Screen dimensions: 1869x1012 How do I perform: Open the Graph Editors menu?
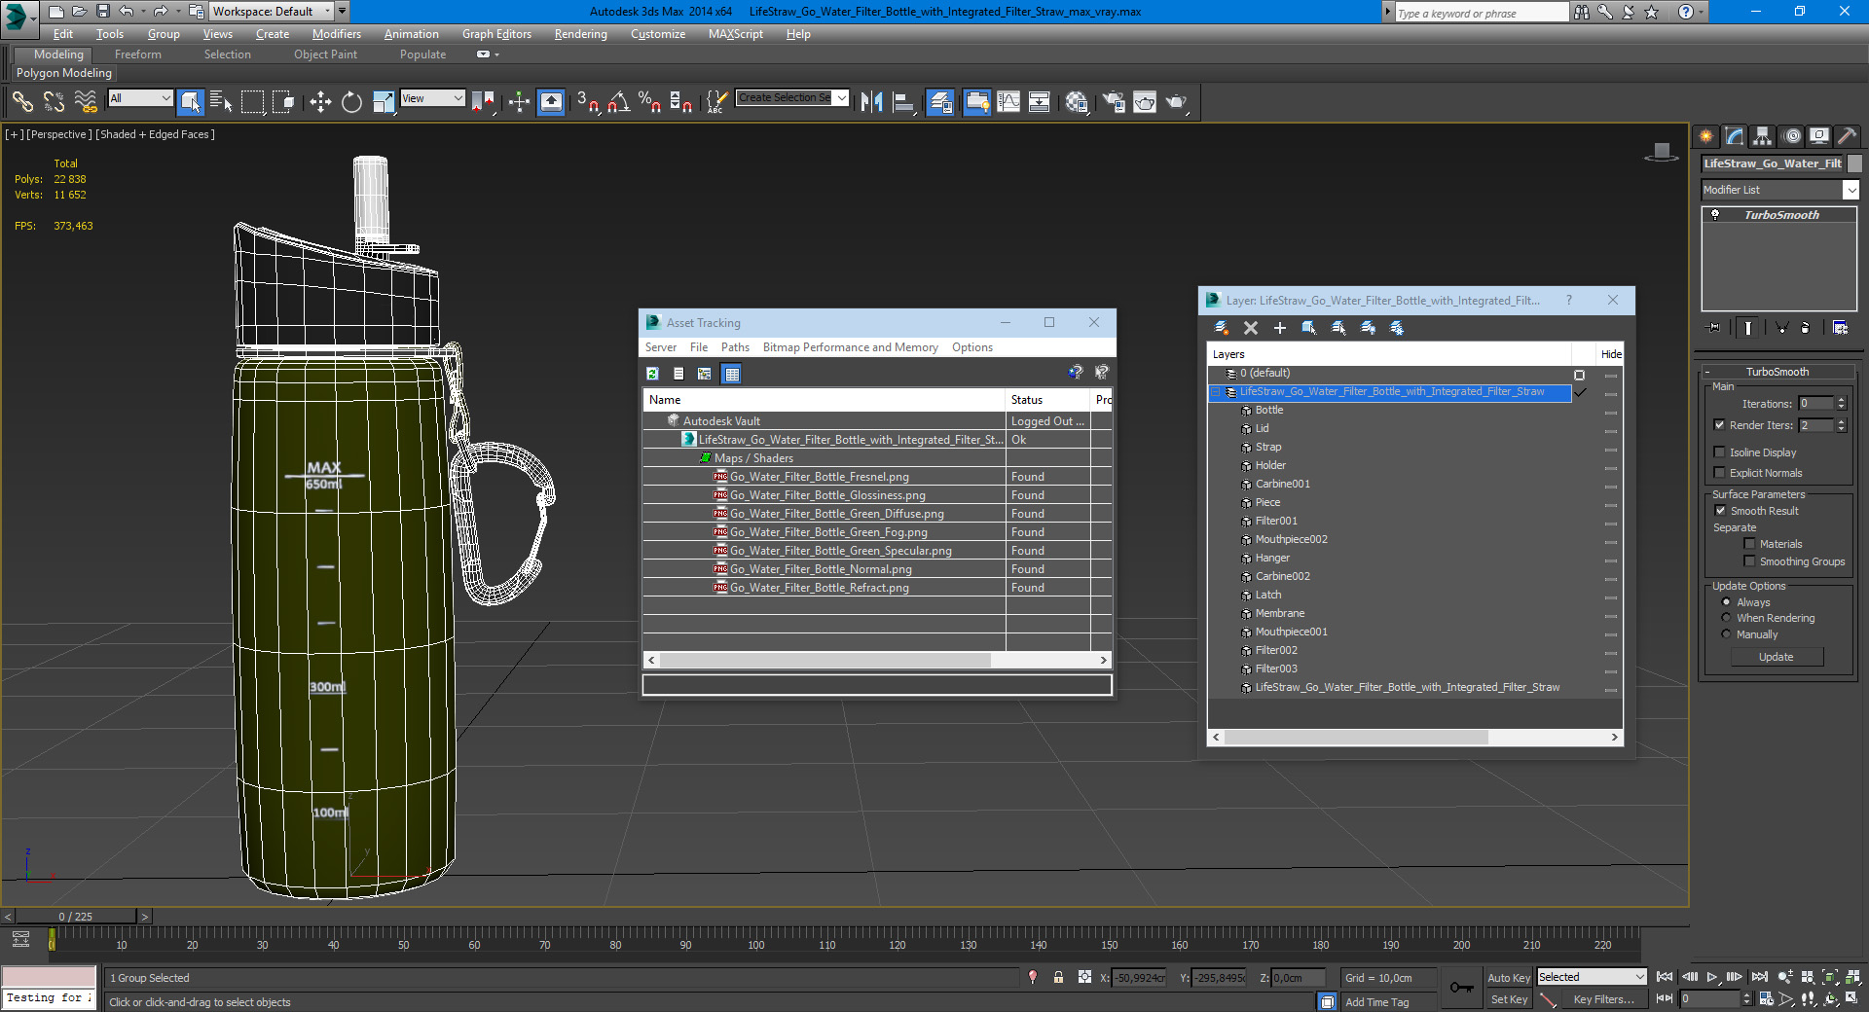(x=496, y=34)
